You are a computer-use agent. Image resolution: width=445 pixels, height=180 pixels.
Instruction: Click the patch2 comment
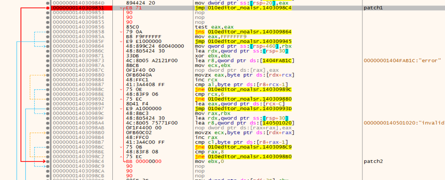tap(373, 162)
